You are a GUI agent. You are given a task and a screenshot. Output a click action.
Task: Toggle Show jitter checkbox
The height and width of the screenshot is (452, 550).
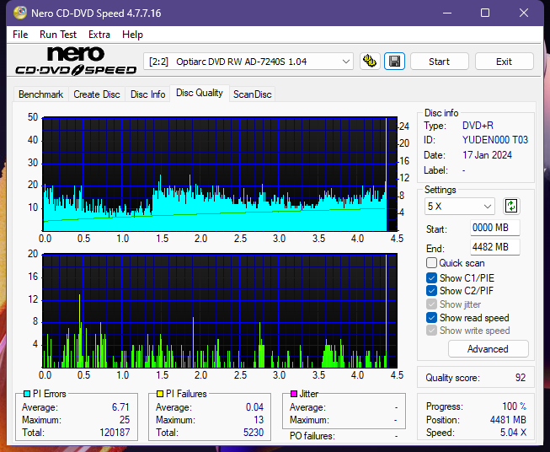coord(431,304)
